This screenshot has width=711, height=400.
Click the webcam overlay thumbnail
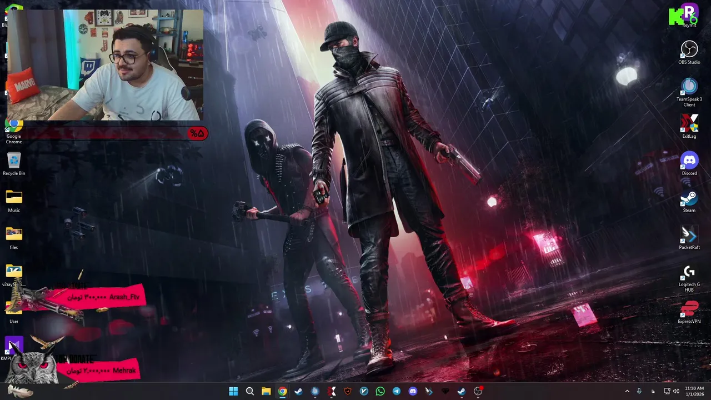point(106,65)
